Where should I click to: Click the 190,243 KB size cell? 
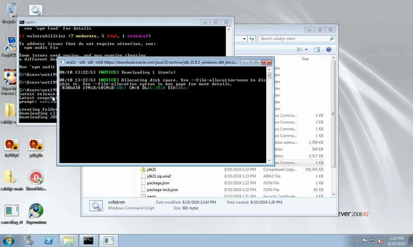(x=314, y=169)
